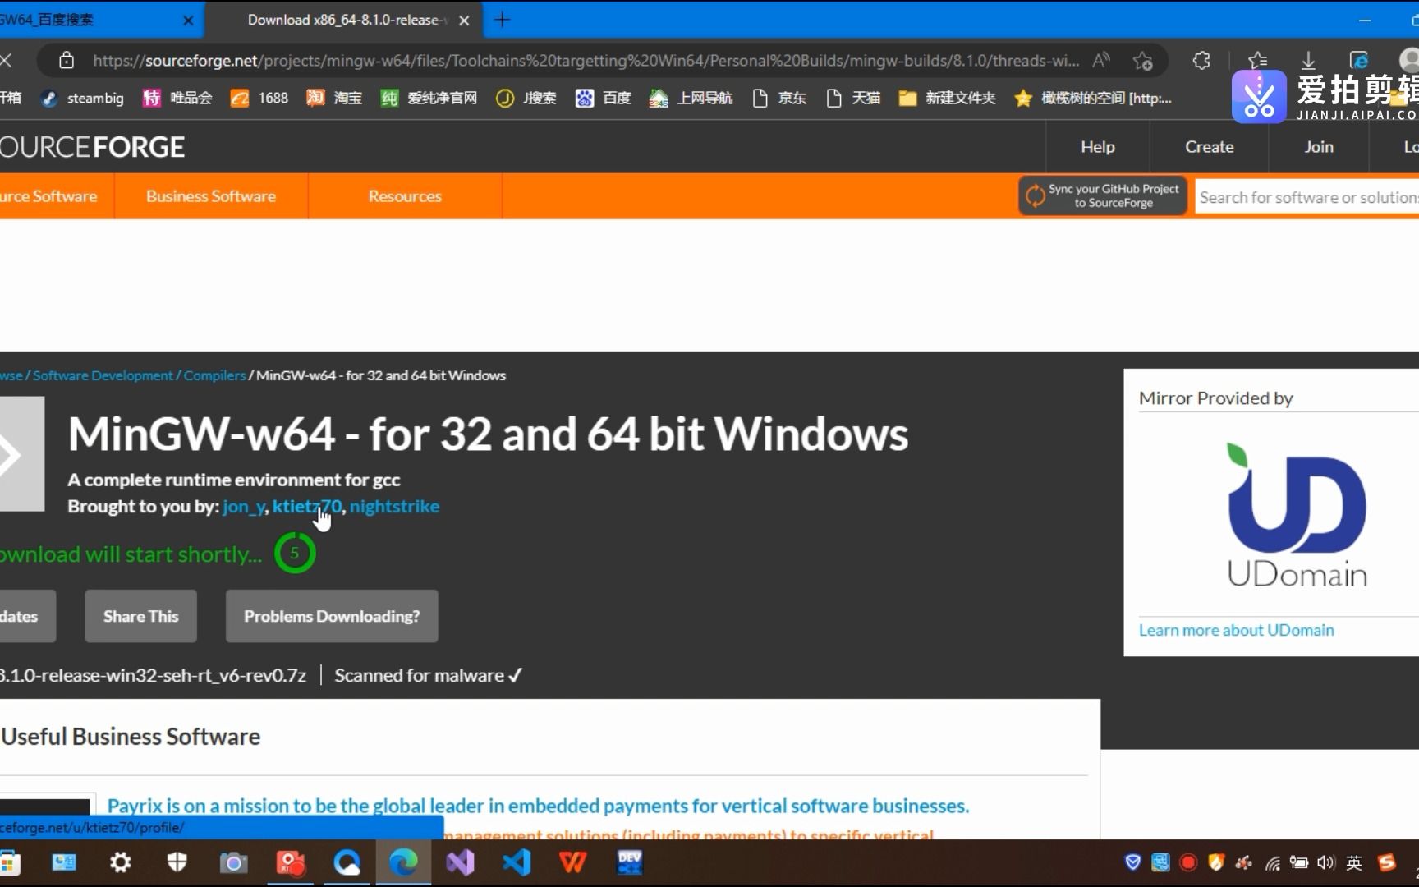1419x887 pixels.
Task: Open a new browser tab with plus
Action: 503,20
